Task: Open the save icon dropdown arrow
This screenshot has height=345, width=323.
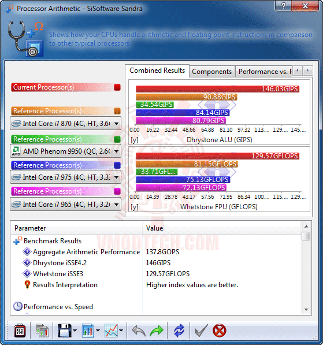Action: [75, 330]
